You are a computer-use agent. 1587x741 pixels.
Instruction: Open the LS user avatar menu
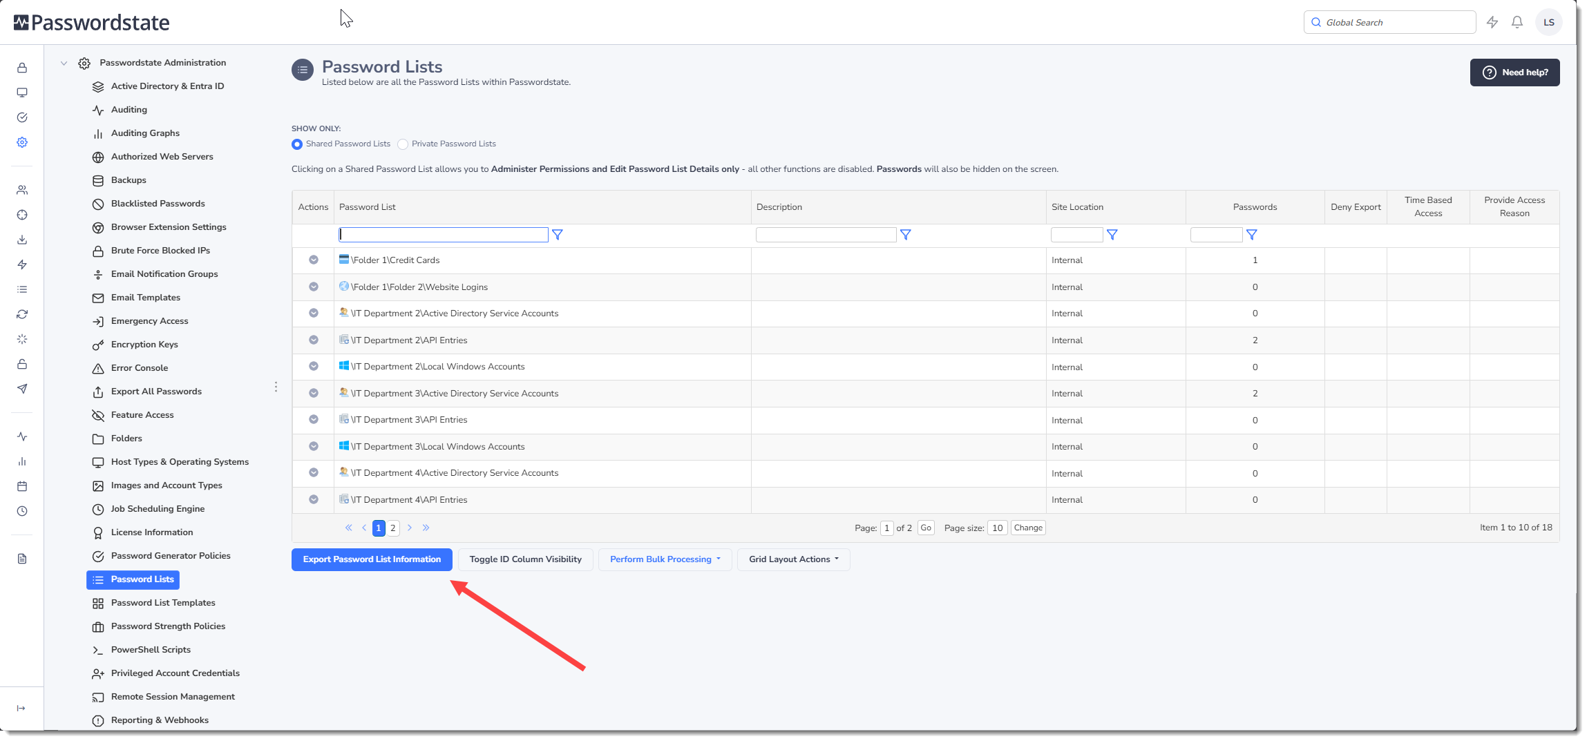(1549, 22)
